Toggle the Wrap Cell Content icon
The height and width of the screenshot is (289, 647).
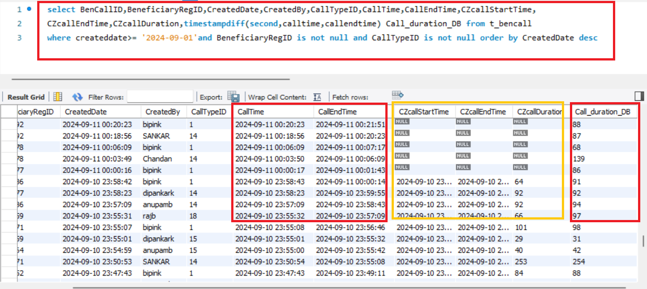coord(317,97)
